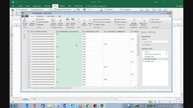Click Choose Columns icon
193x108 pixels.
click(x=53, y=20)
